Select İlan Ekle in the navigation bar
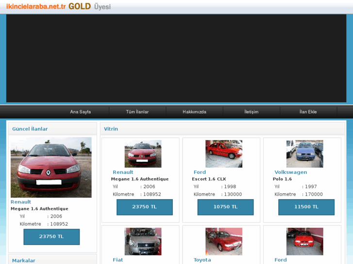Image resolution: width=353 pixels, height=264 pixels. (308, 112)
